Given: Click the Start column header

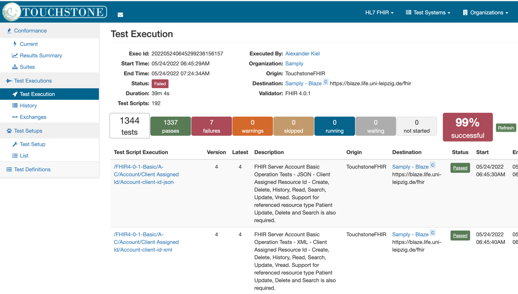Looking at the screenshot, I should click(x=482, y=152).
